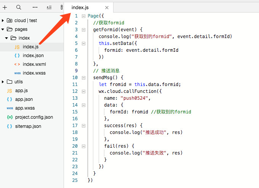Fold getFormid function at line 3
This screenshot has height=188, width=259.
tap(84, 30)
